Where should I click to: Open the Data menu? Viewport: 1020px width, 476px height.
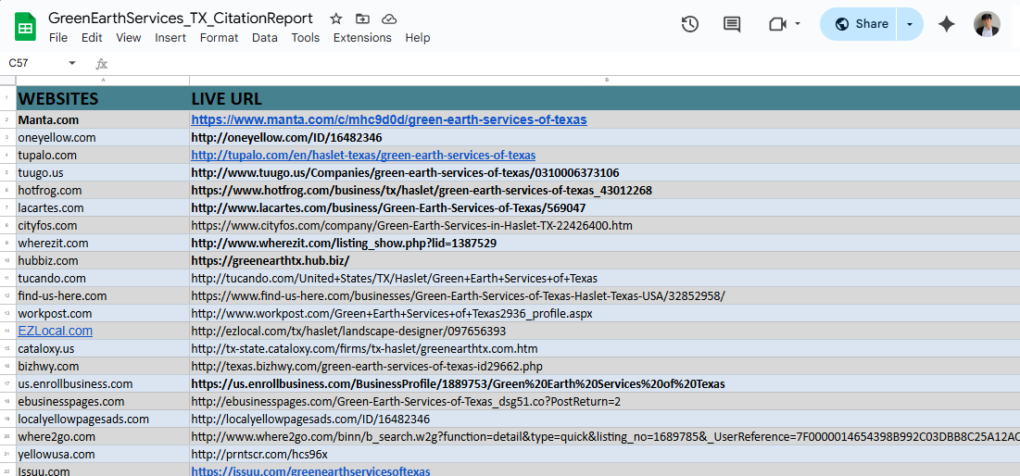(264, 38)
